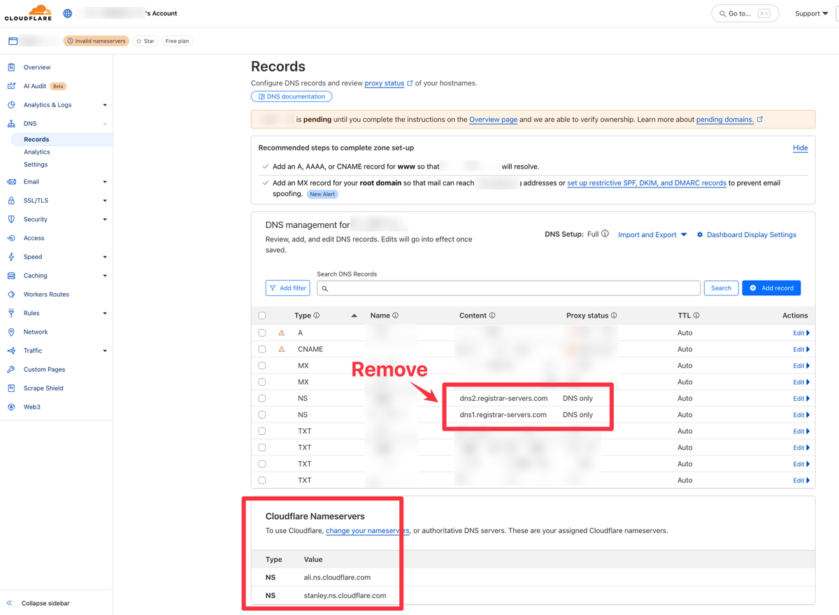Click the Search button for DNS records
The width and height of the screenshot is (839, 615).
721,288
